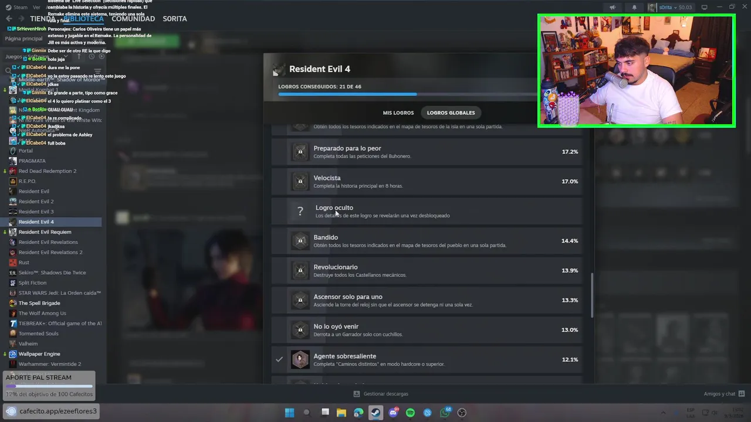Click the 12.1% value for Agente sobresaliente
The height and width of the screenshot is (422, 751).
[x=570, y=359]
